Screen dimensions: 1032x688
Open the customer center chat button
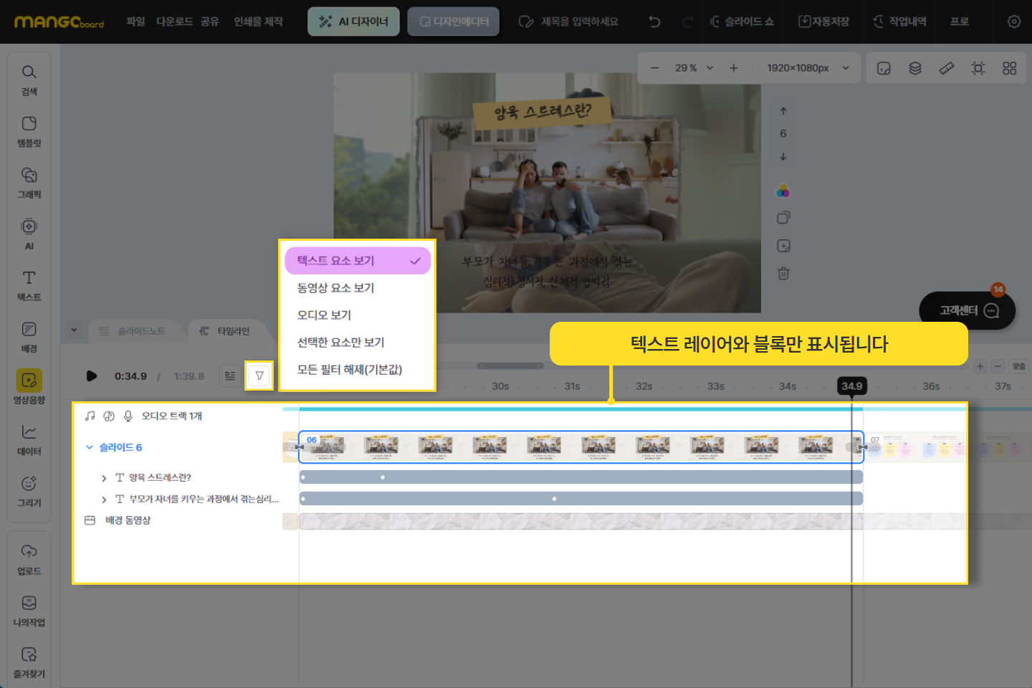[x=967, y=310]
